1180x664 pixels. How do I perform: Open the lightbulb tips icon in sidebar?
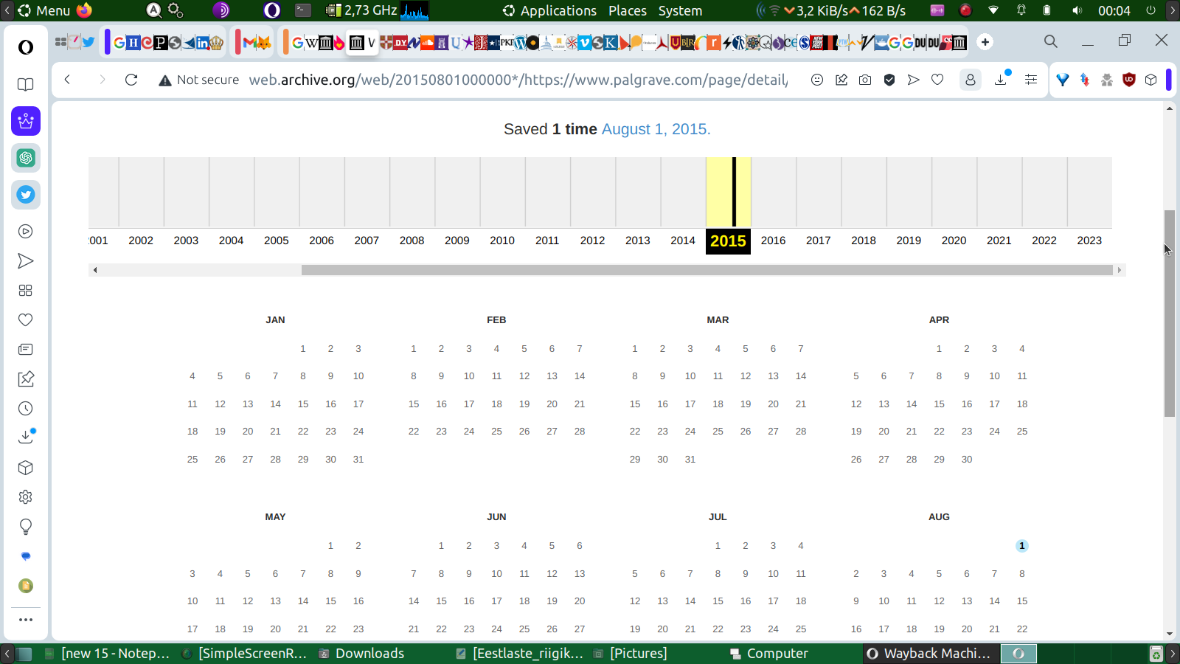coord(26,527)
